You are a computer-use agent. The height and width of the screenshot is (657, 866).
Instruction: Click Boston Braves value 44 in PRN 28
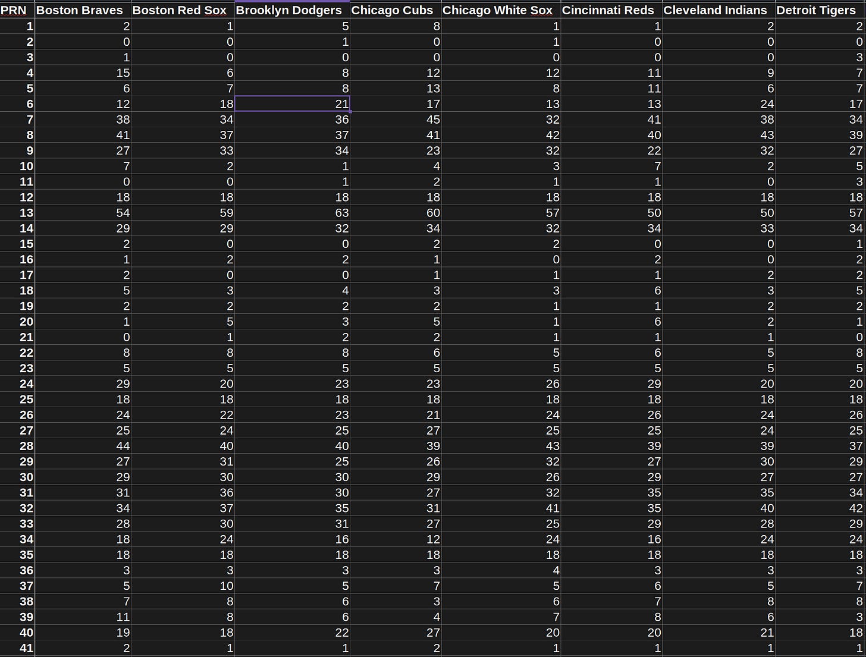coord(83,445)
